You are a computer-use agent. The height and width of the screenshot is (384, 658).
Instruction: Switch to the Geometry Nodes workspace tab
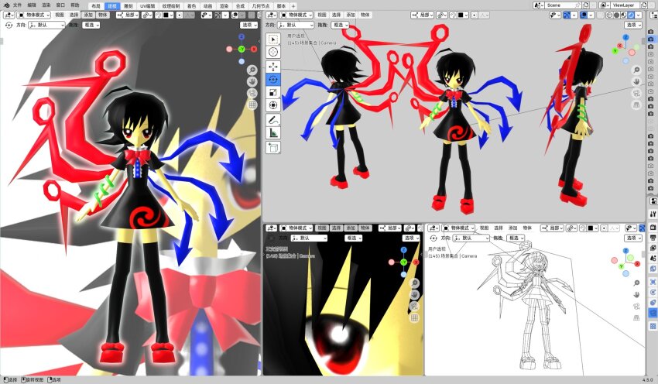click(261, 6)
